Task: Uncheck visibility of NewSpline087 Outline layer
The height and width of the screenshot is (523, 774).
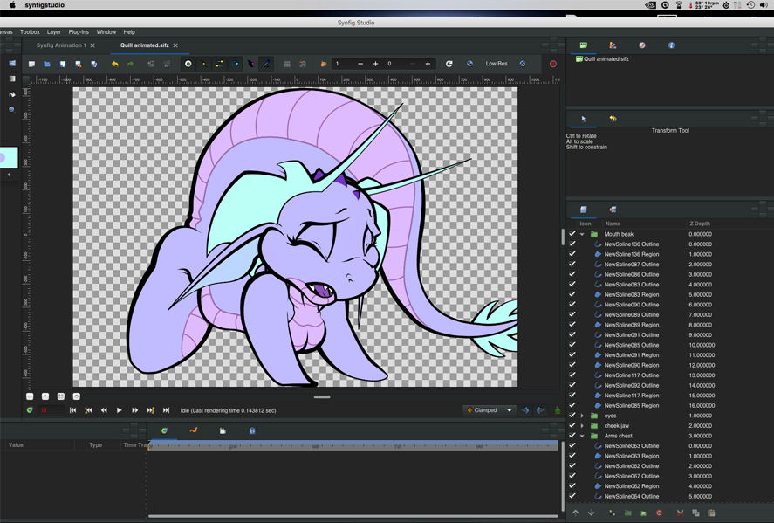Action: click(572, 265)
